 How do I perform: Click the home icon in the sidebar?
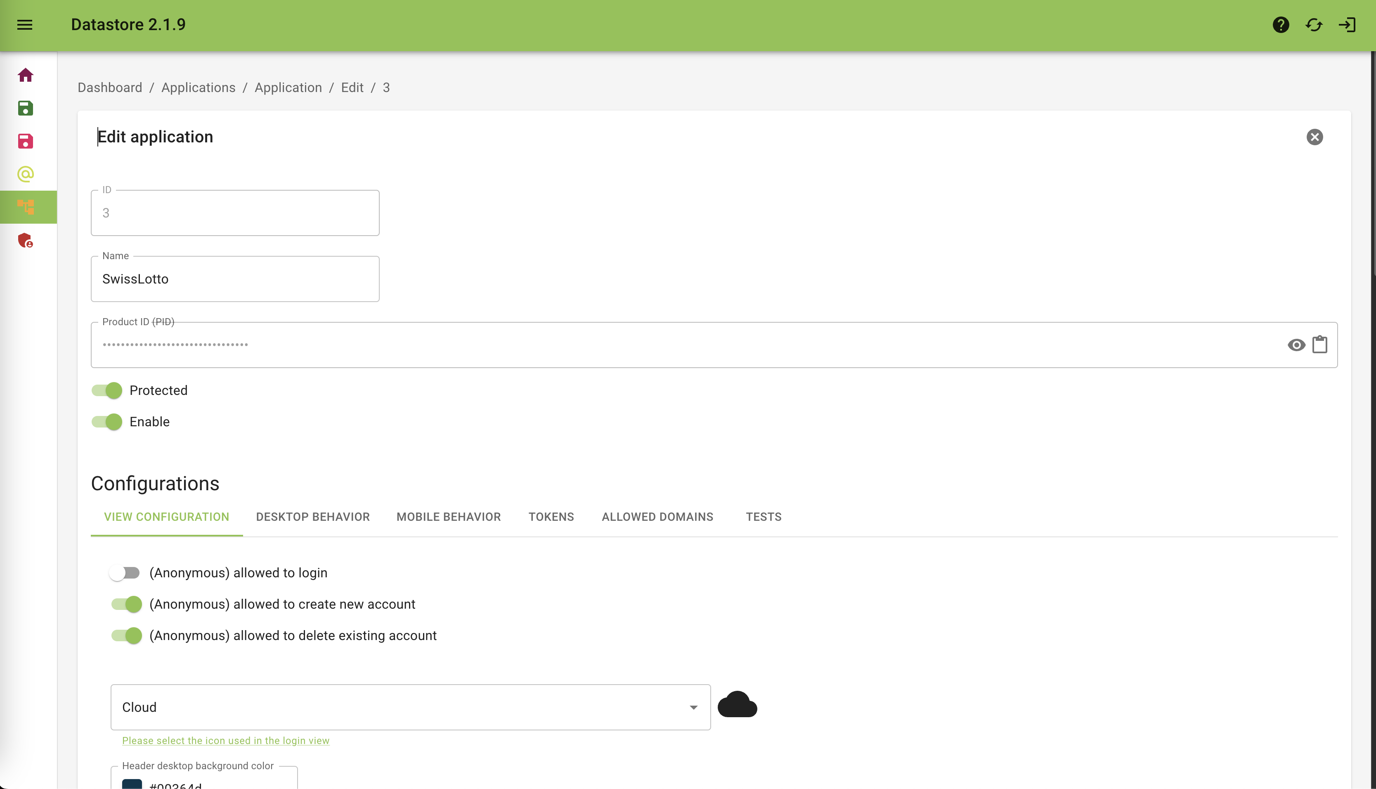click(26, 75)
